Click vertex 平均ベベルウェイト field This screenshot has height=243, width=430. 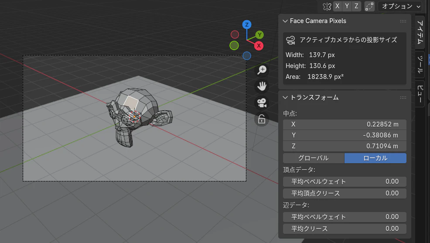[345, 181]
